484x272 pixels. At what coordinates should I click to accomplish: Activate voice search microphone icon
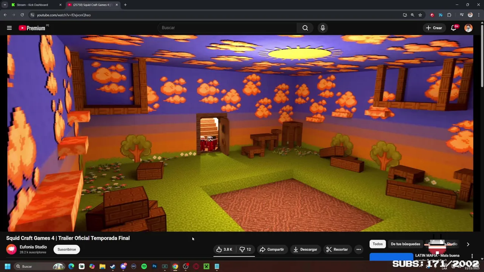coord(323,28)
